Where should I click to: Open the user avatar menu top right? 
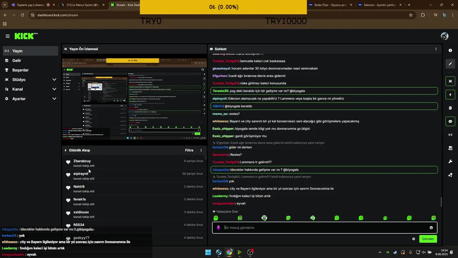tap(445, 36)
